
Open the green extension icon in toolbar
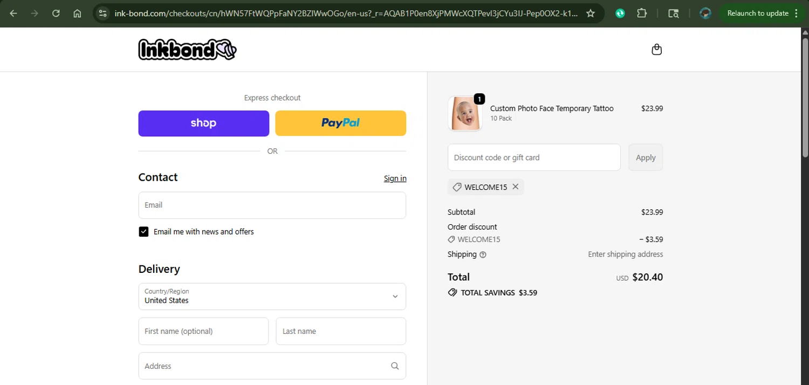click(x=620, y=13)
